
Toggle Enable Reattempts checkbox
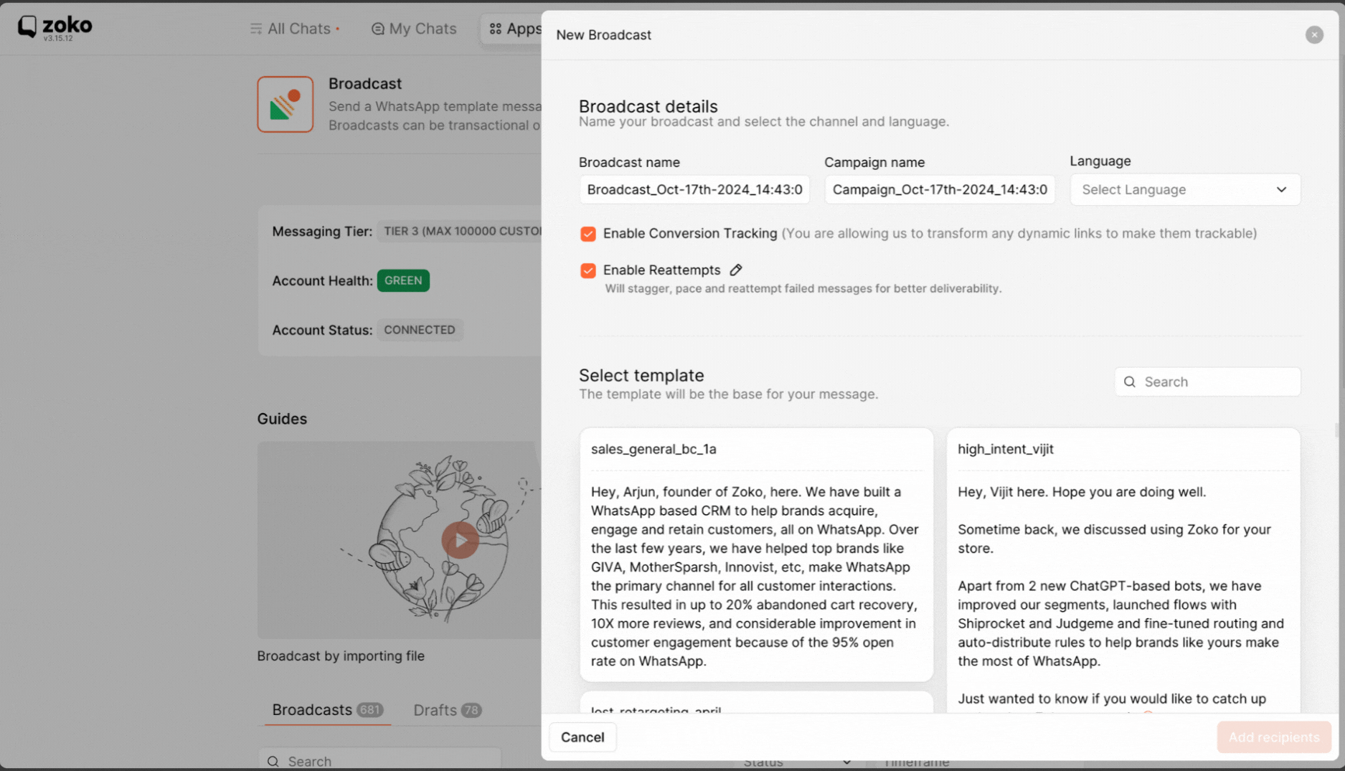pyautogui.click(x=588, y=270)
